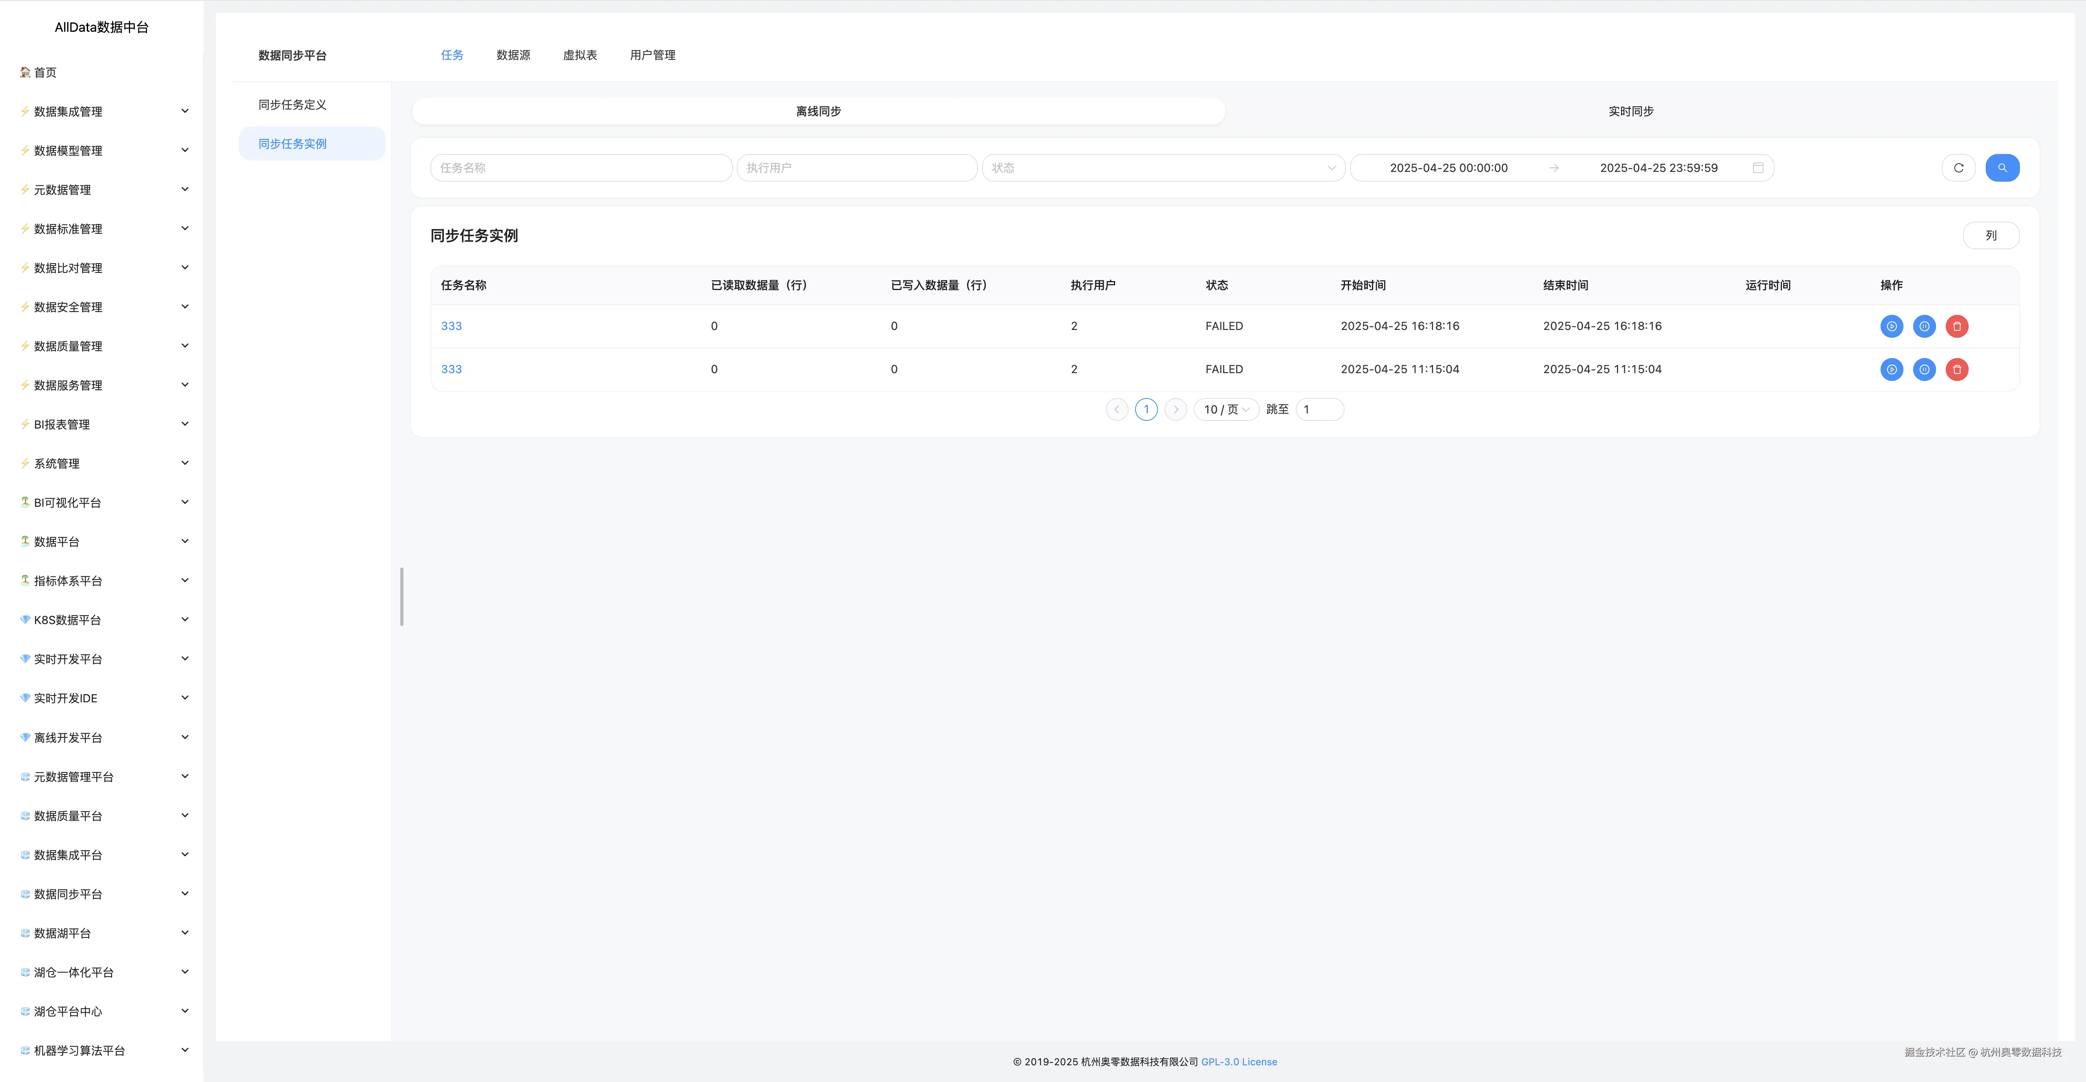Open the GPL-3.0 License link
Screen dimensions: 2086x1082
click(x=1238, y=1062)
